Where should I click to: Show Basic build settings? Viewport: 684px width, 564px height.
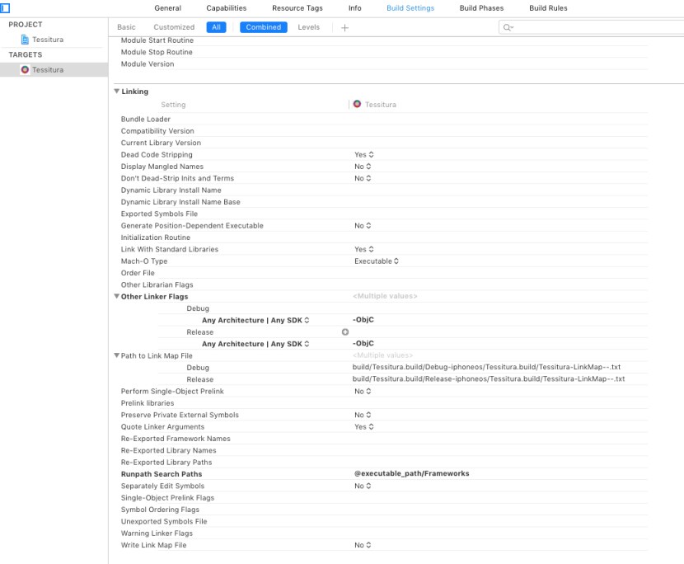pyautogui.click(x=126, y=27)
